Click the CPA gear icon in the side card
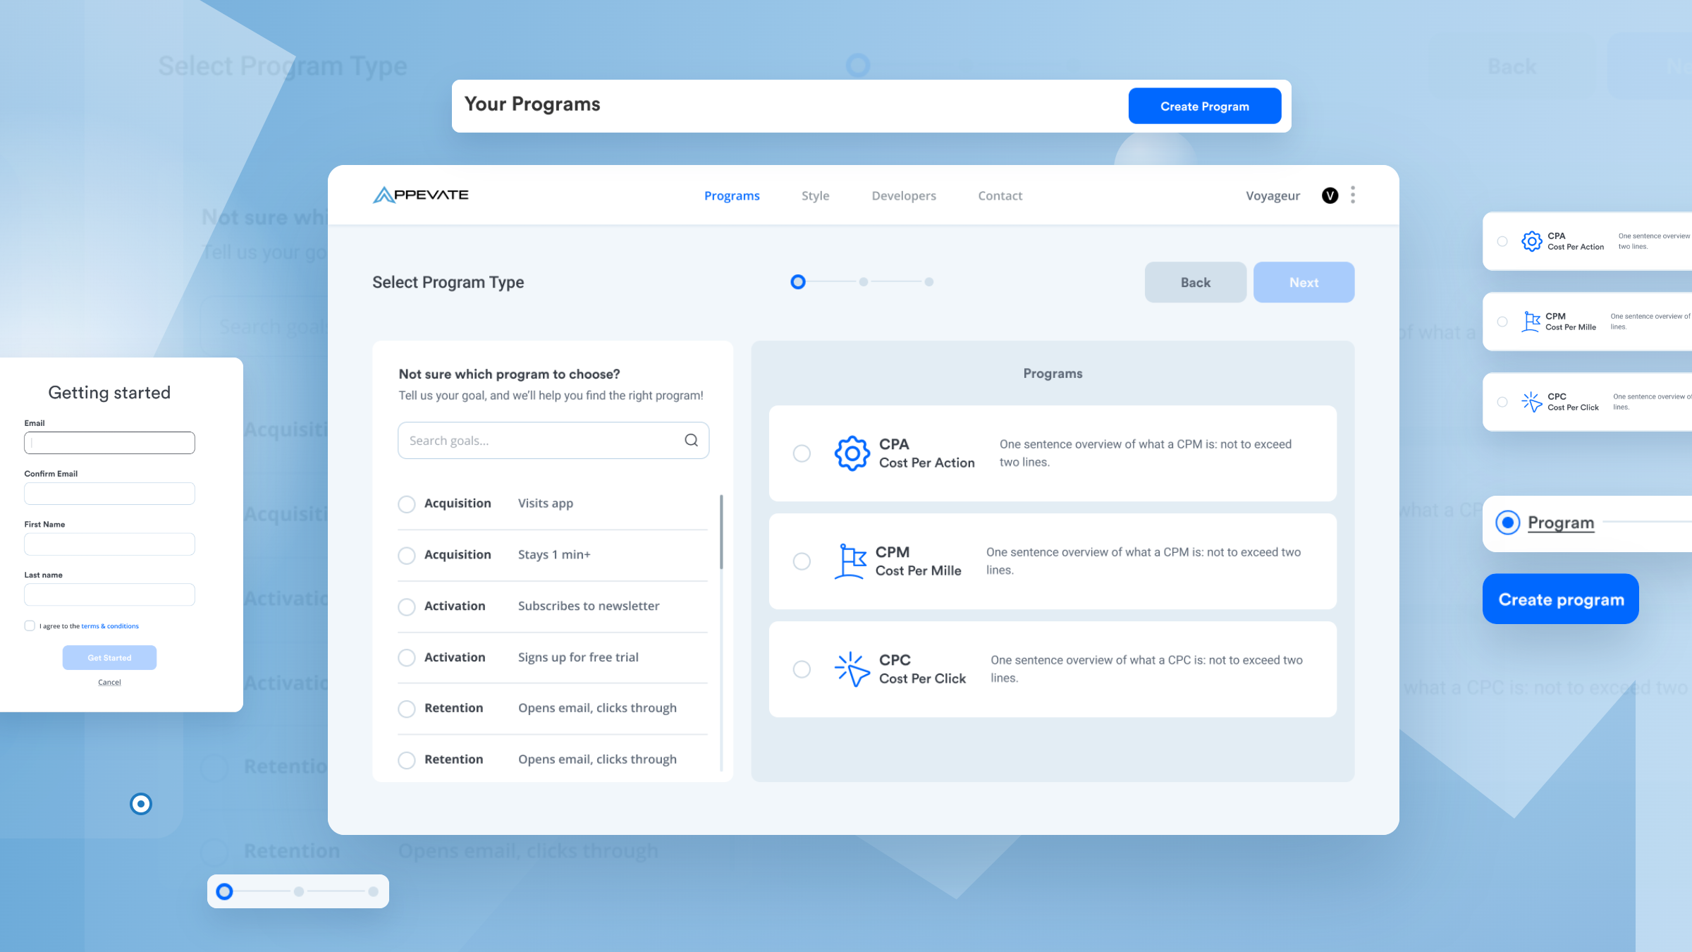 [x=1531, y=241]
